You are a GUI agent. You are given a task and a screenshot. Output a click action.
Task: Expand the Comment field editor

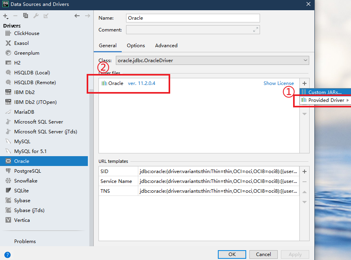(255, 30)
